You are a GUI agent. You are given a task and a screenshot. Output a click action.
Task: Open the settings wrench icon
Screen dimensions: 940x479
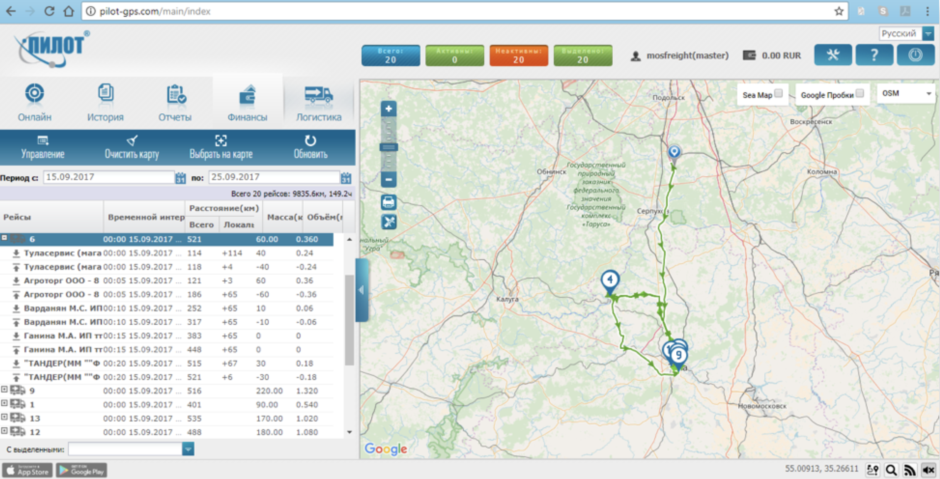point(833,55)
